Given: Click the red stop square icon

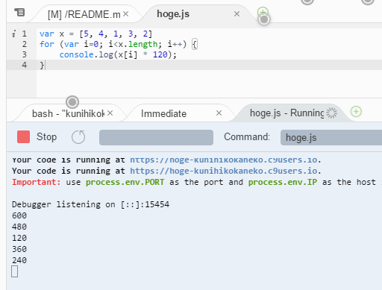Looking at the screenshot, I should tap(23, 137).
